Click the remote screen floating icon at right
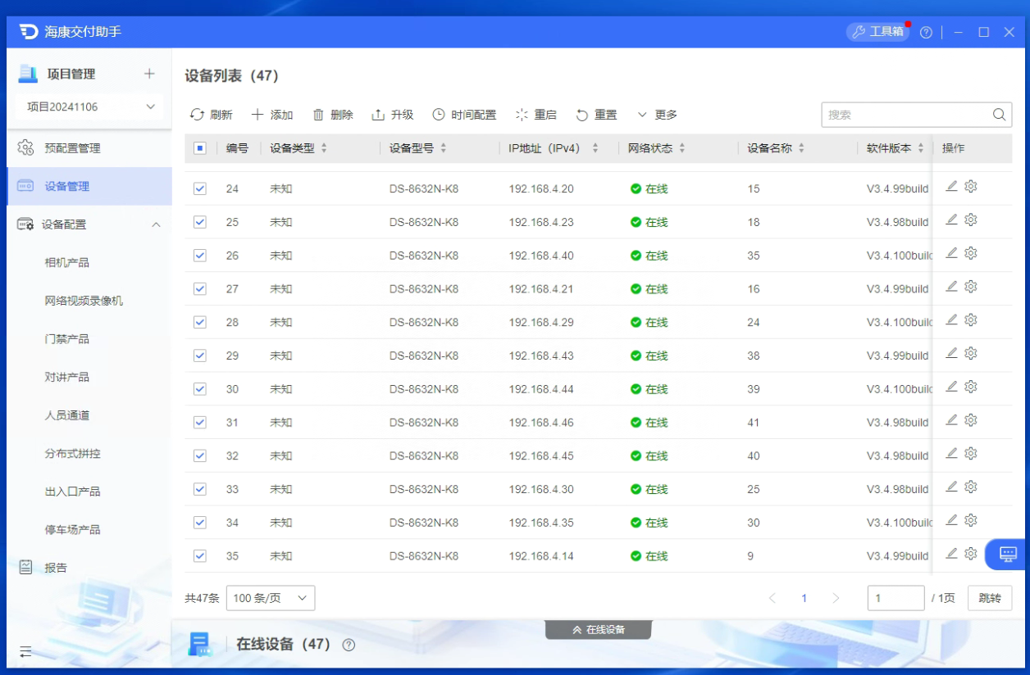 coord(1008,554)
